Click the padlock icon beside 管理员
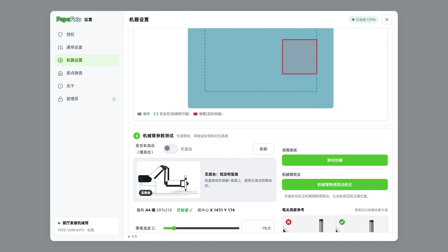 (60, 99)
